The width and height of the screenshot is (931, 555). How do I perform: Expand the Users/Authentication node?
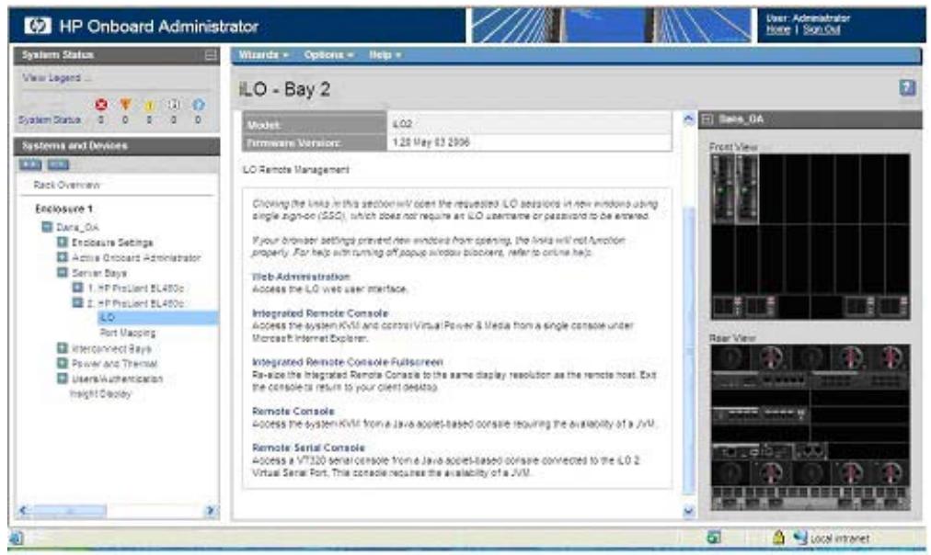point(62,379)
